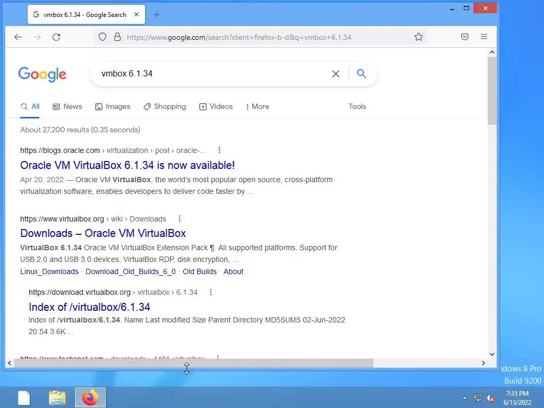This screenshot has height=408, width=544.
Task: Open 'Oracle VM VirtualBox 6.1.34 is now available!'
Action: [x=127, y=165]
